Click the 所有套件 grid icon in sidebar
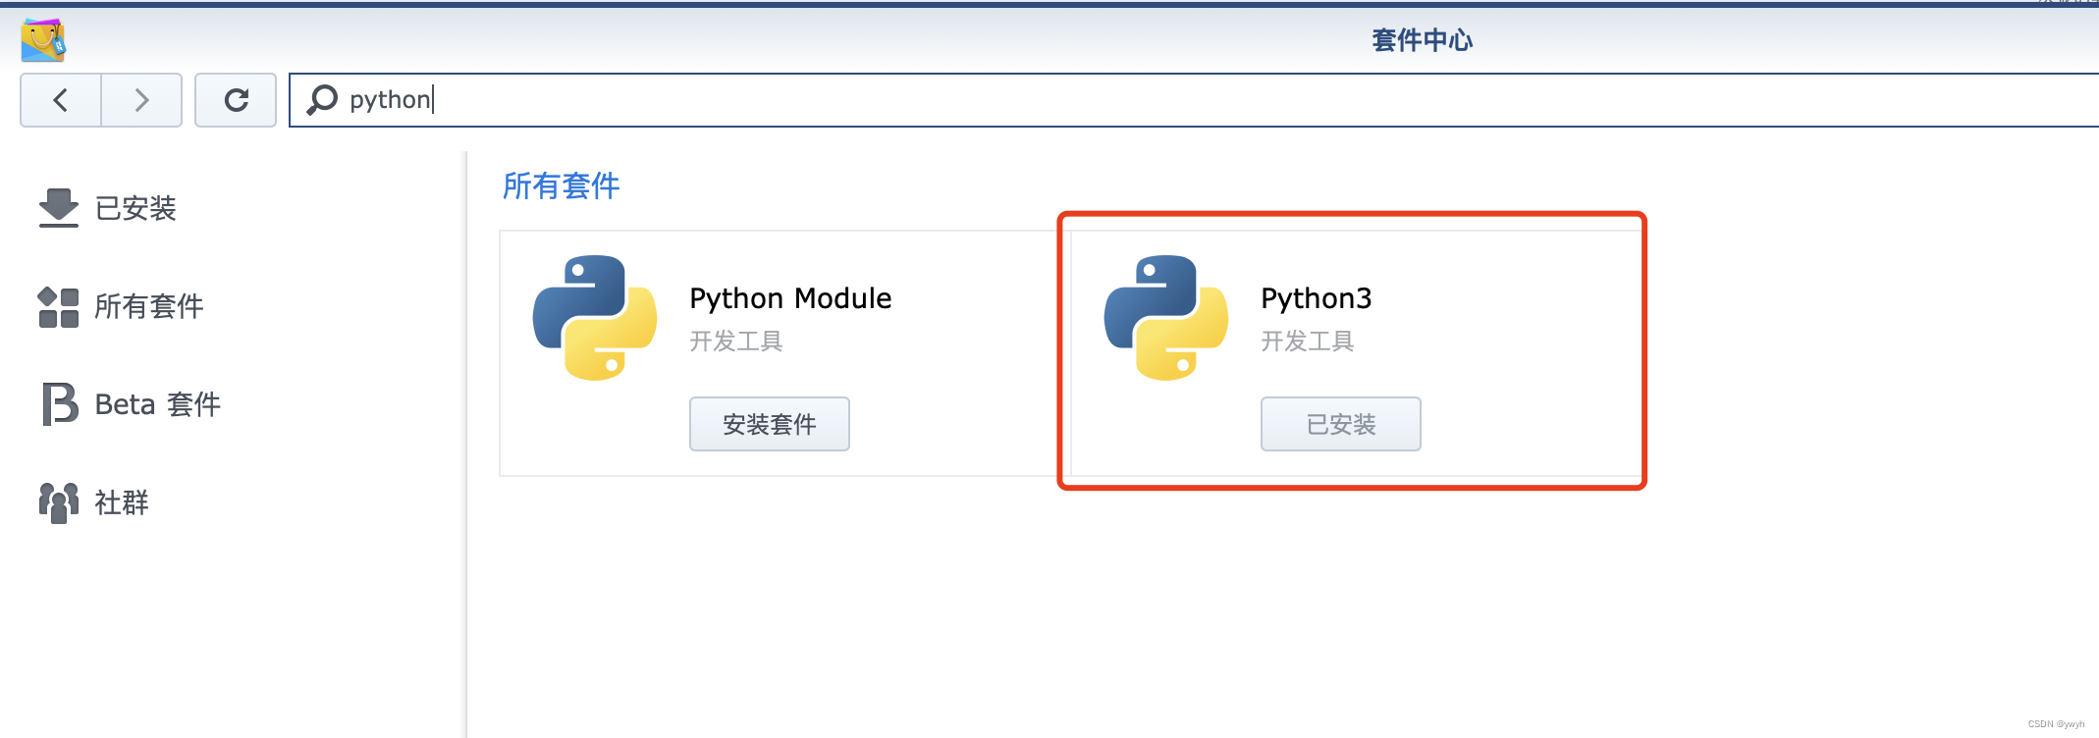This screenshot has height=738, width=2099. point(59,306)
